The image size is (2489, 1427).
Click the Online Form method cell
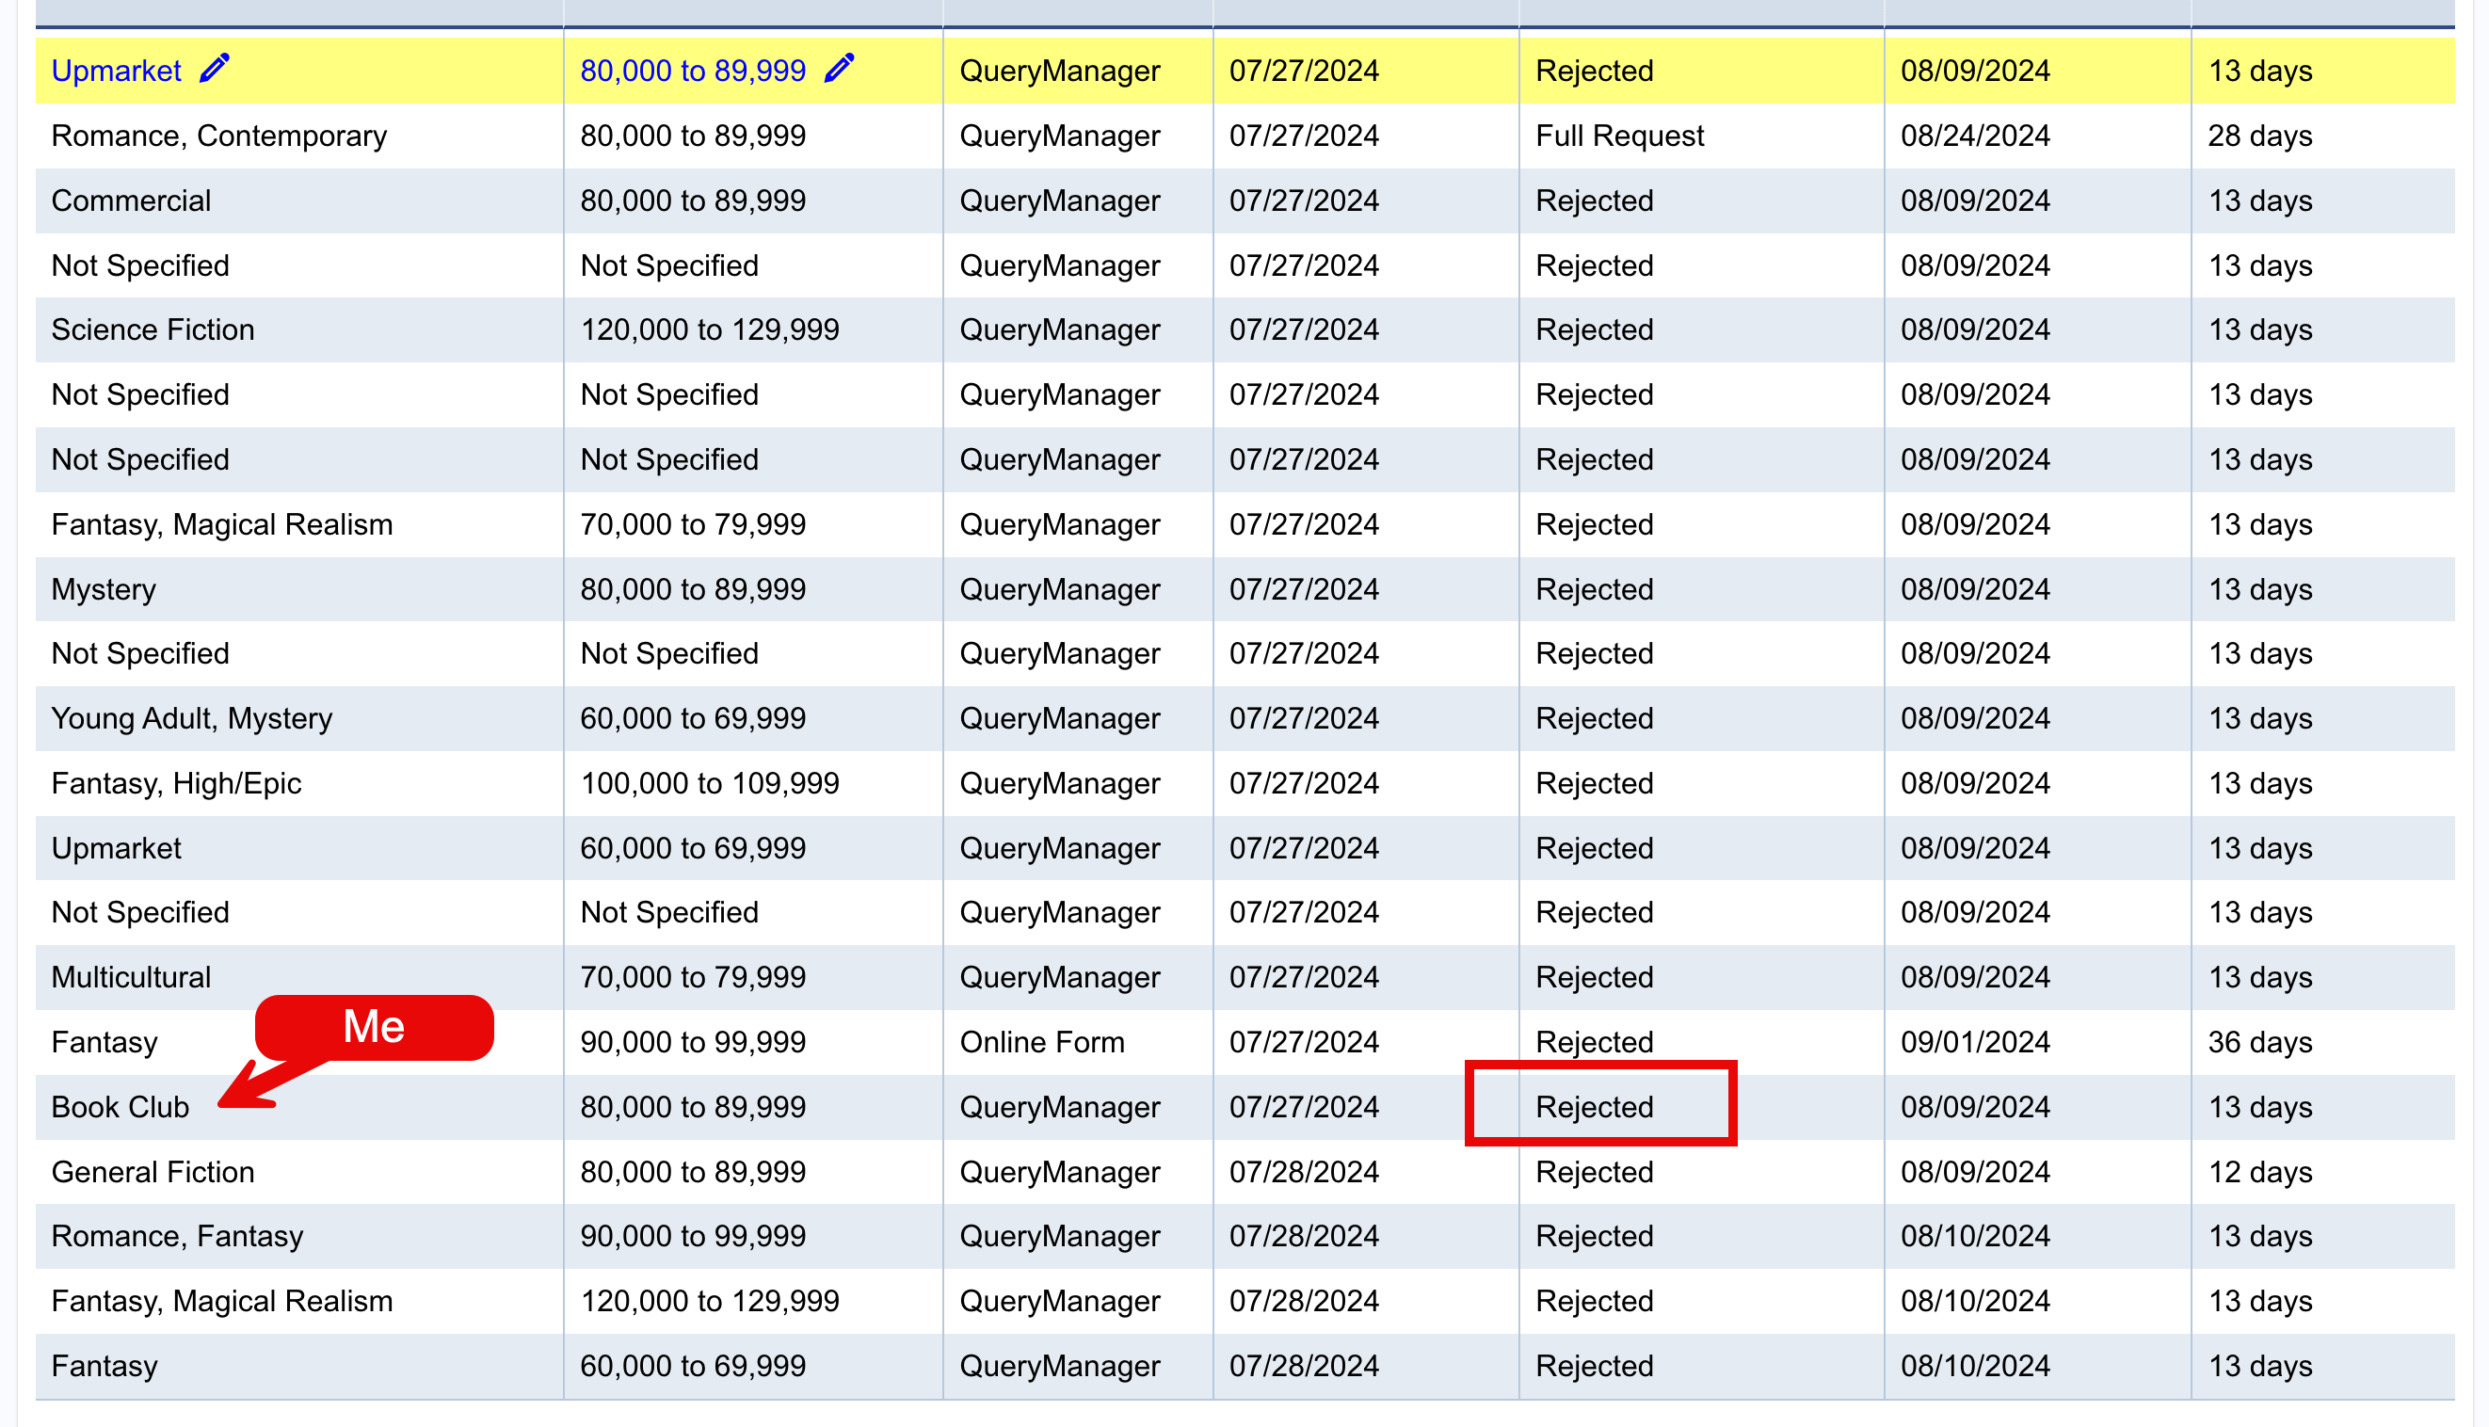tap(1078, 1042)
